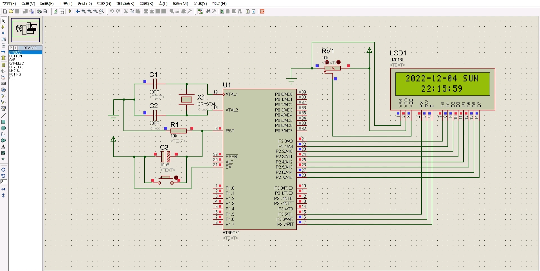The height and width of the screenshot is (271, 540).
Task: Select the Wire Label (LBL) tool
Action: (4, 39)
